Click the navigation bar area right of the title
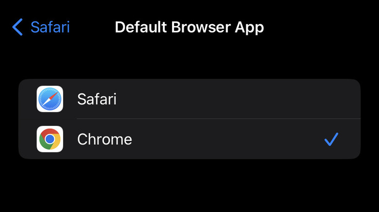This screenshot has width=379, height=212. 321,27
